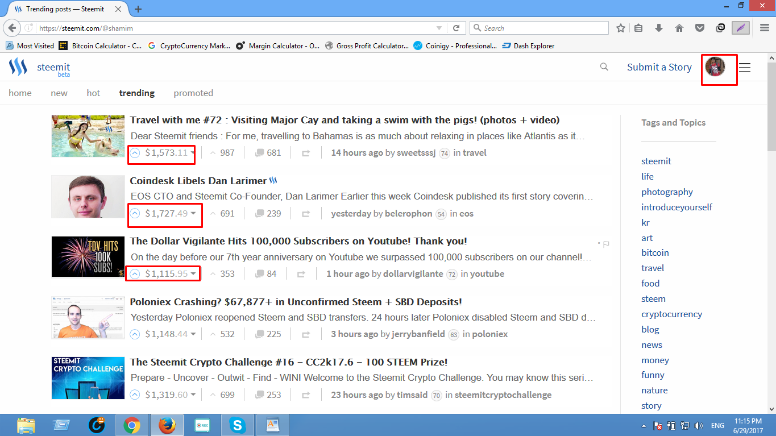Image resolution: width=776 pixels, height=436 pixels.
Task: Open the Dan Larimer post thumbnail
Action: tap(88, 196)
